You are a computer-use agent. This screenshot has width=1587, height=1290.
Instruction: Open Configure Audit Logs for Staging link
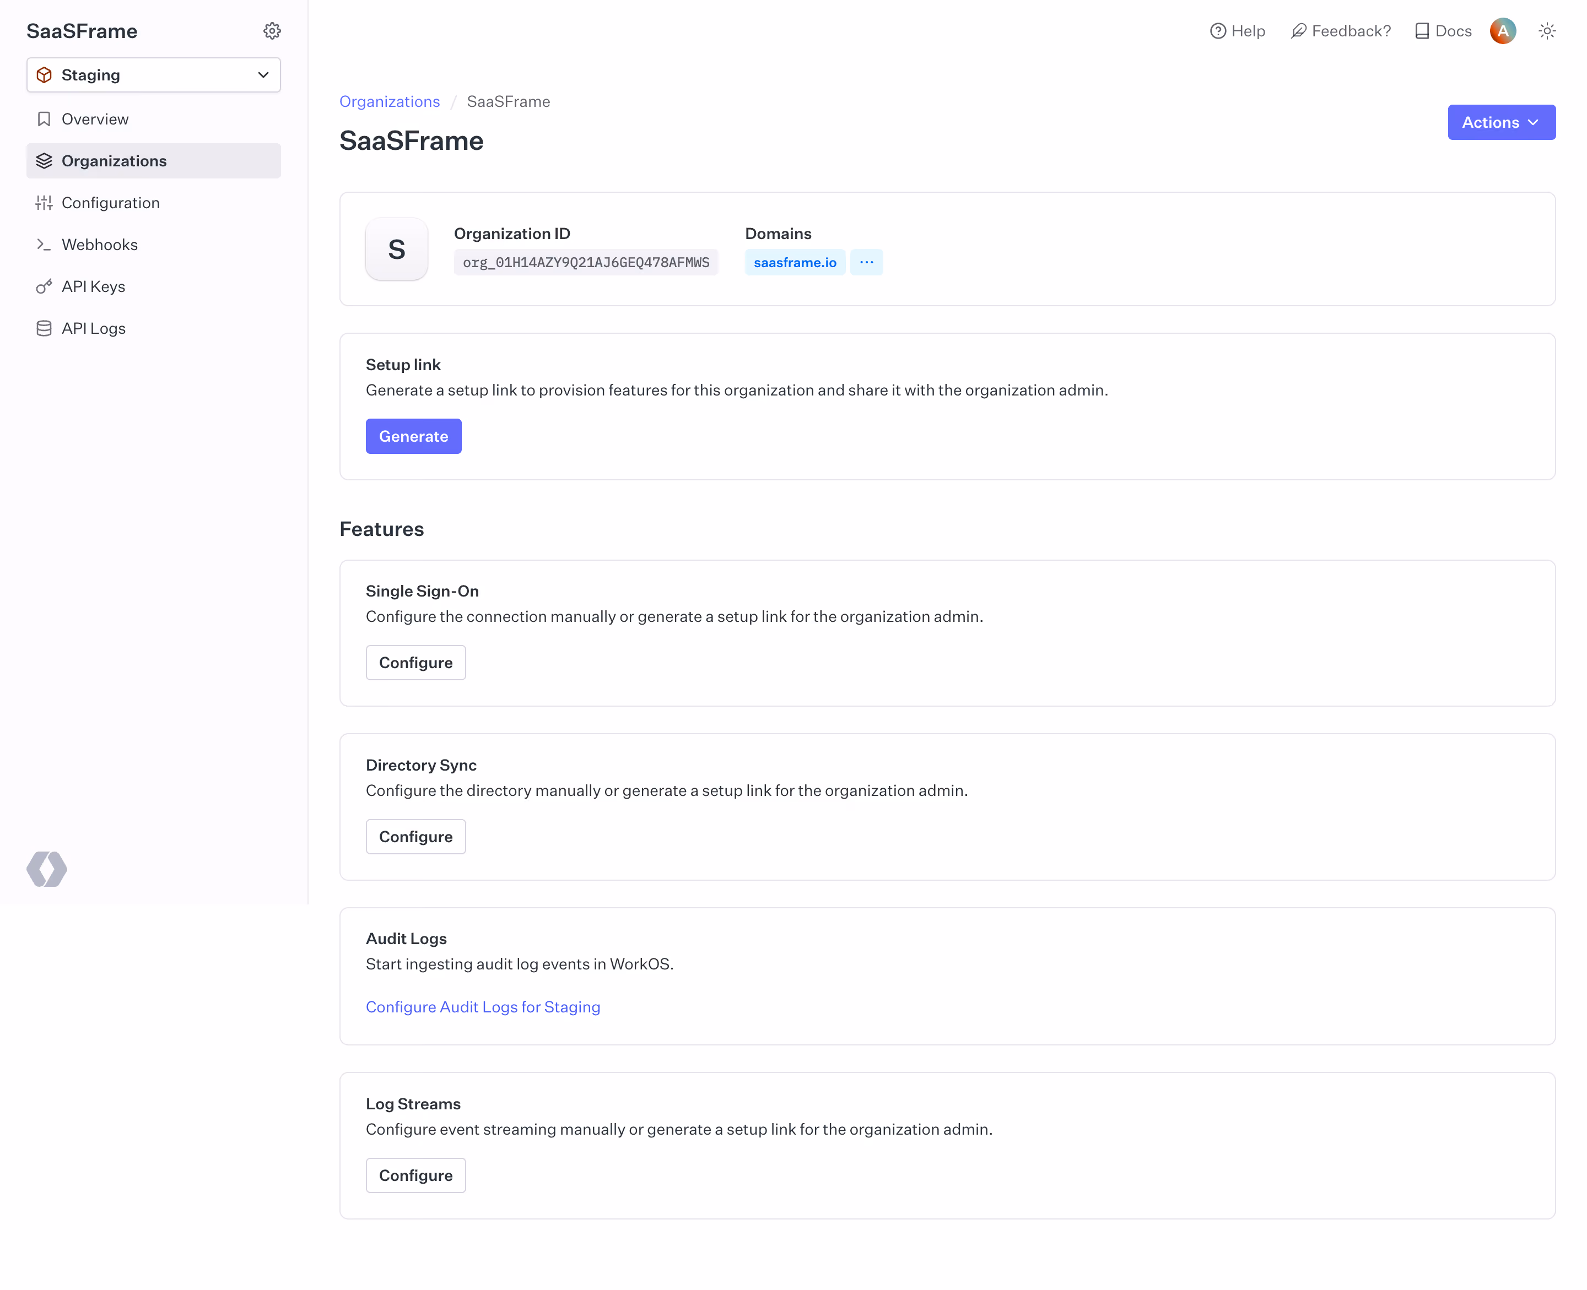[x=483, y=1007]
